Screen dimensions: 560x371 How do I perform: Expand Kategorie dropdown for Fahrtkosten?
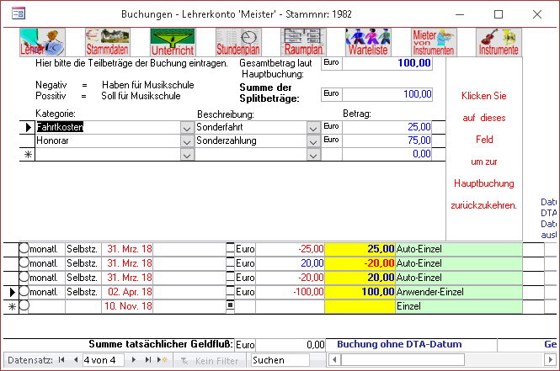point(187,127)
